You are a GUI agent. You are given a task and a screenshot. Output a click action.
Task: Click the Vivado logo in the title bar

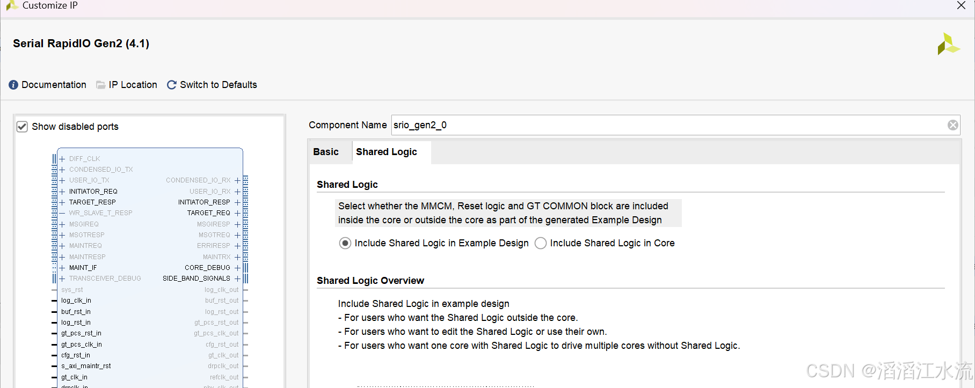coord(11,5)
